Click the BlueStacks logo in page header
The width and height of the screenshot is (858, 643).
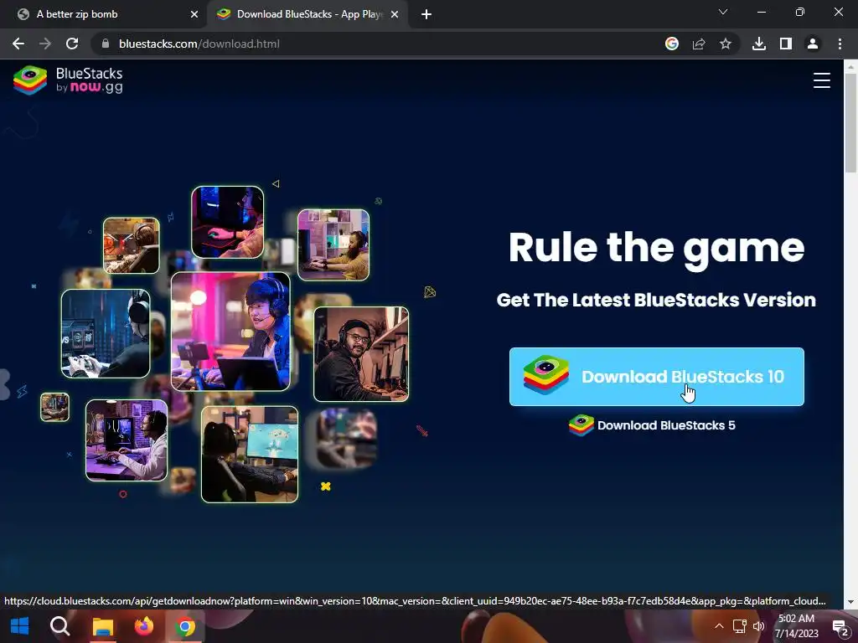[68, 80]
